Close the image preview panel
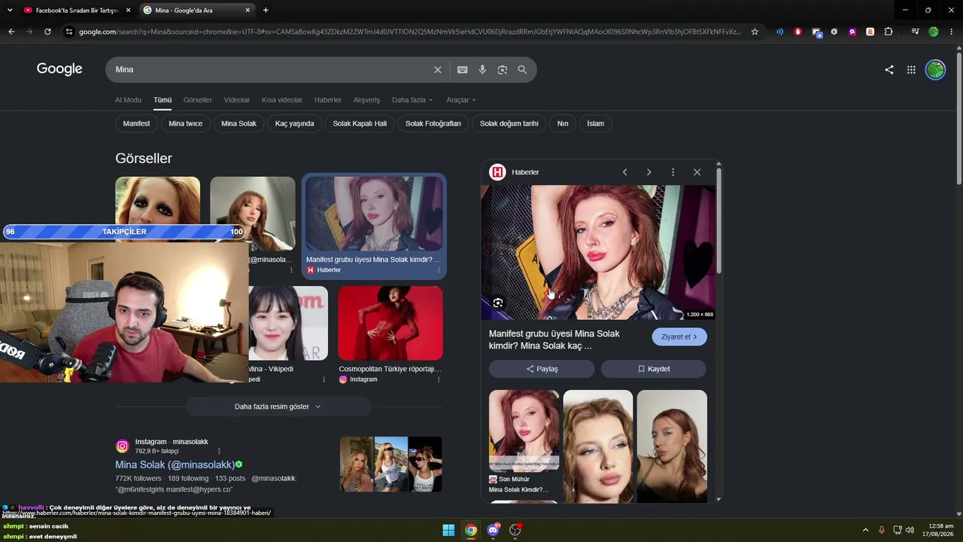The width and height of the screenshot is (963, 542). click(697, 172)
